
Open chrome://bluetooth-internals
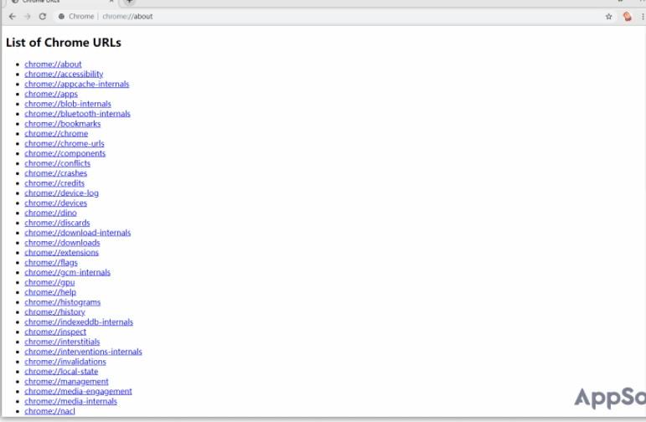[77, 114]
